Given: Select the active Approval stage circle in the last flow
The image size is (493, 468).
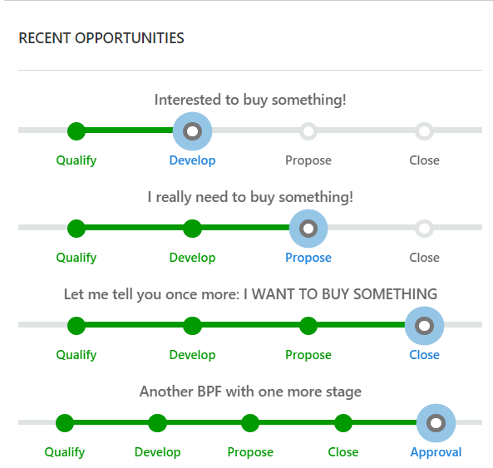Looking at the screenshot, I should click(x=436, y=423).
